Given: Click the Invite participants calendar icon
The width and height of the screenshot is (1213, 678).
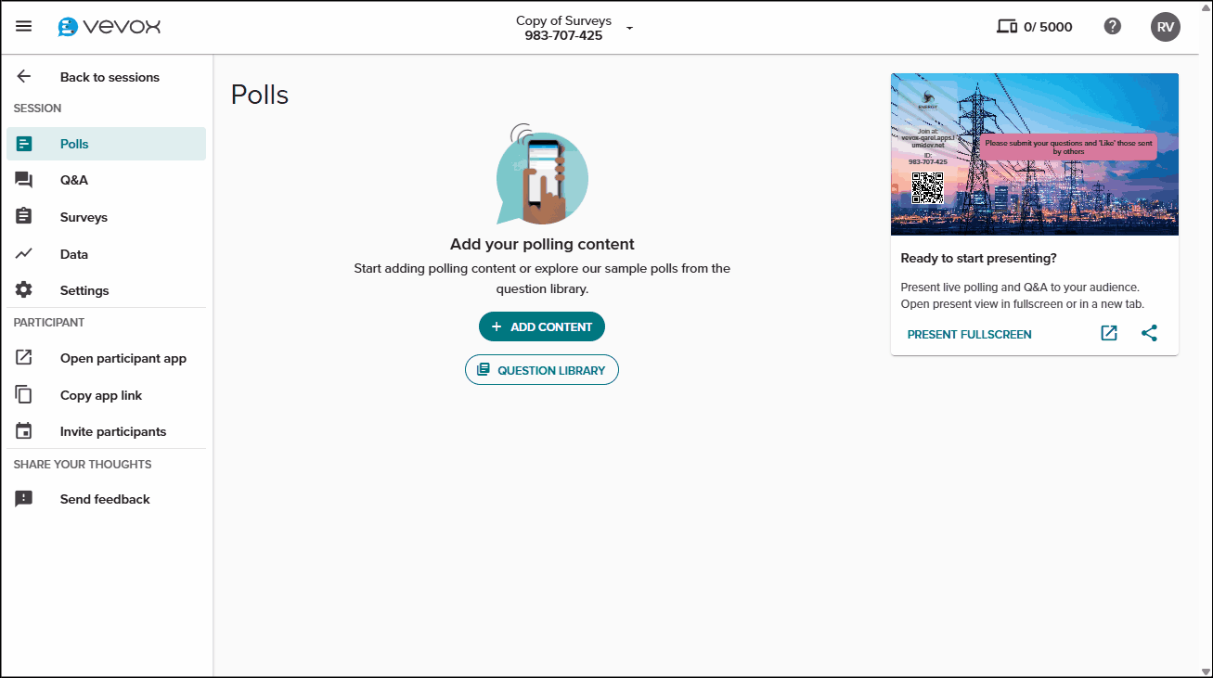Looking at the screenshot, I should pyautogui.click(x=24, y=430).
